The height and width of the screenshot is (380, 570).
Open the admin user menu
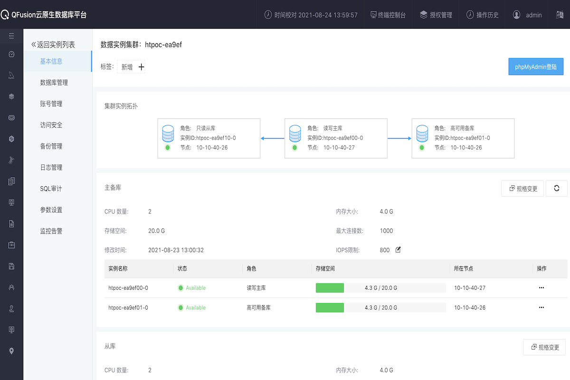pos(527,15)
